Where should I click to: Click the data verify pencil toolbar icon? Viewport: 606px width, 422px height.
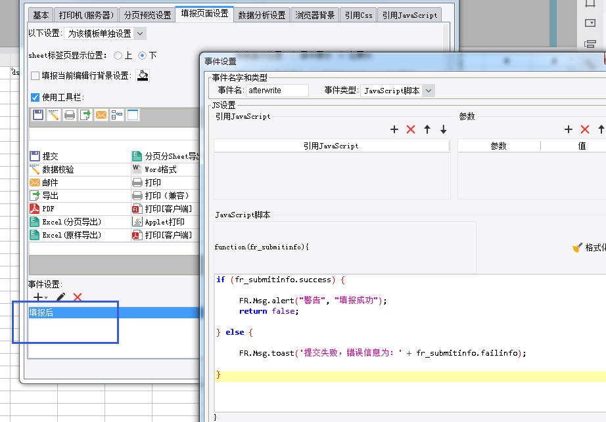point(54,115)
